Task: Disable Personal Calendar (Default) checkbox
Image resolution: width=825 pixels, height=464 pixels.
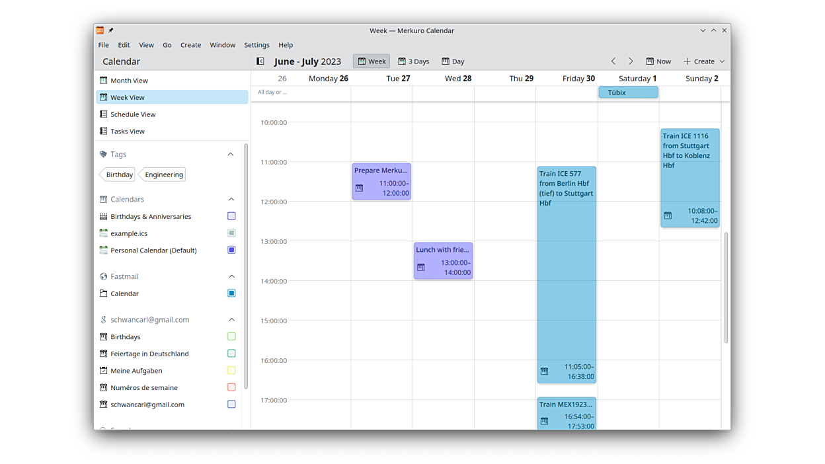Action: click(231, 251)
